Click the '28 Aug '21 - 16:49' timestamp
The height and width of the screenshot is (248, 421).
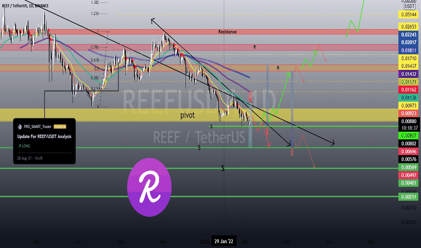click(30, 158)
